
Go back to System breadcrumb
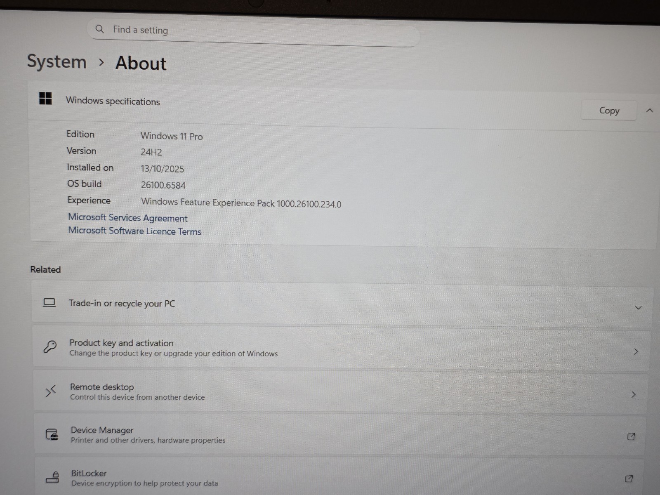(57, 62)
